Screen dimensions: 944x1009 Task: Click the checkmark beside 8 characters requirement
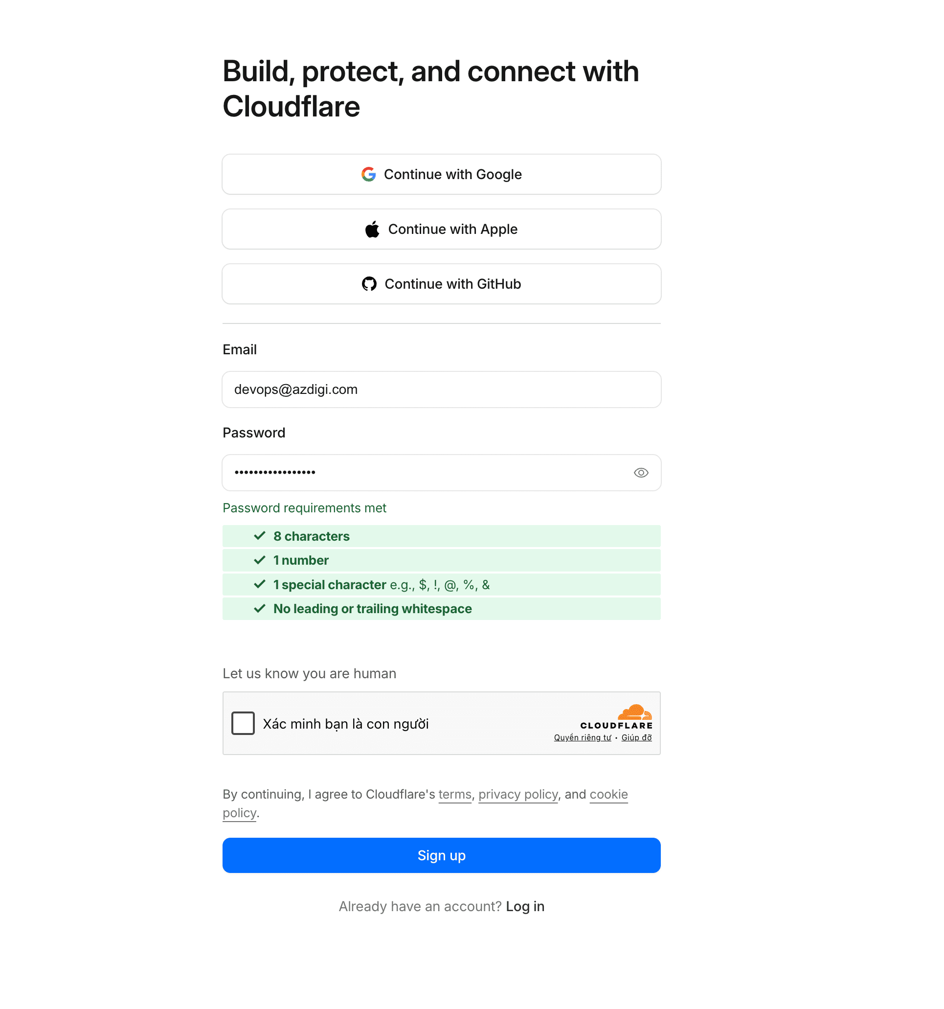click(259, 535)
